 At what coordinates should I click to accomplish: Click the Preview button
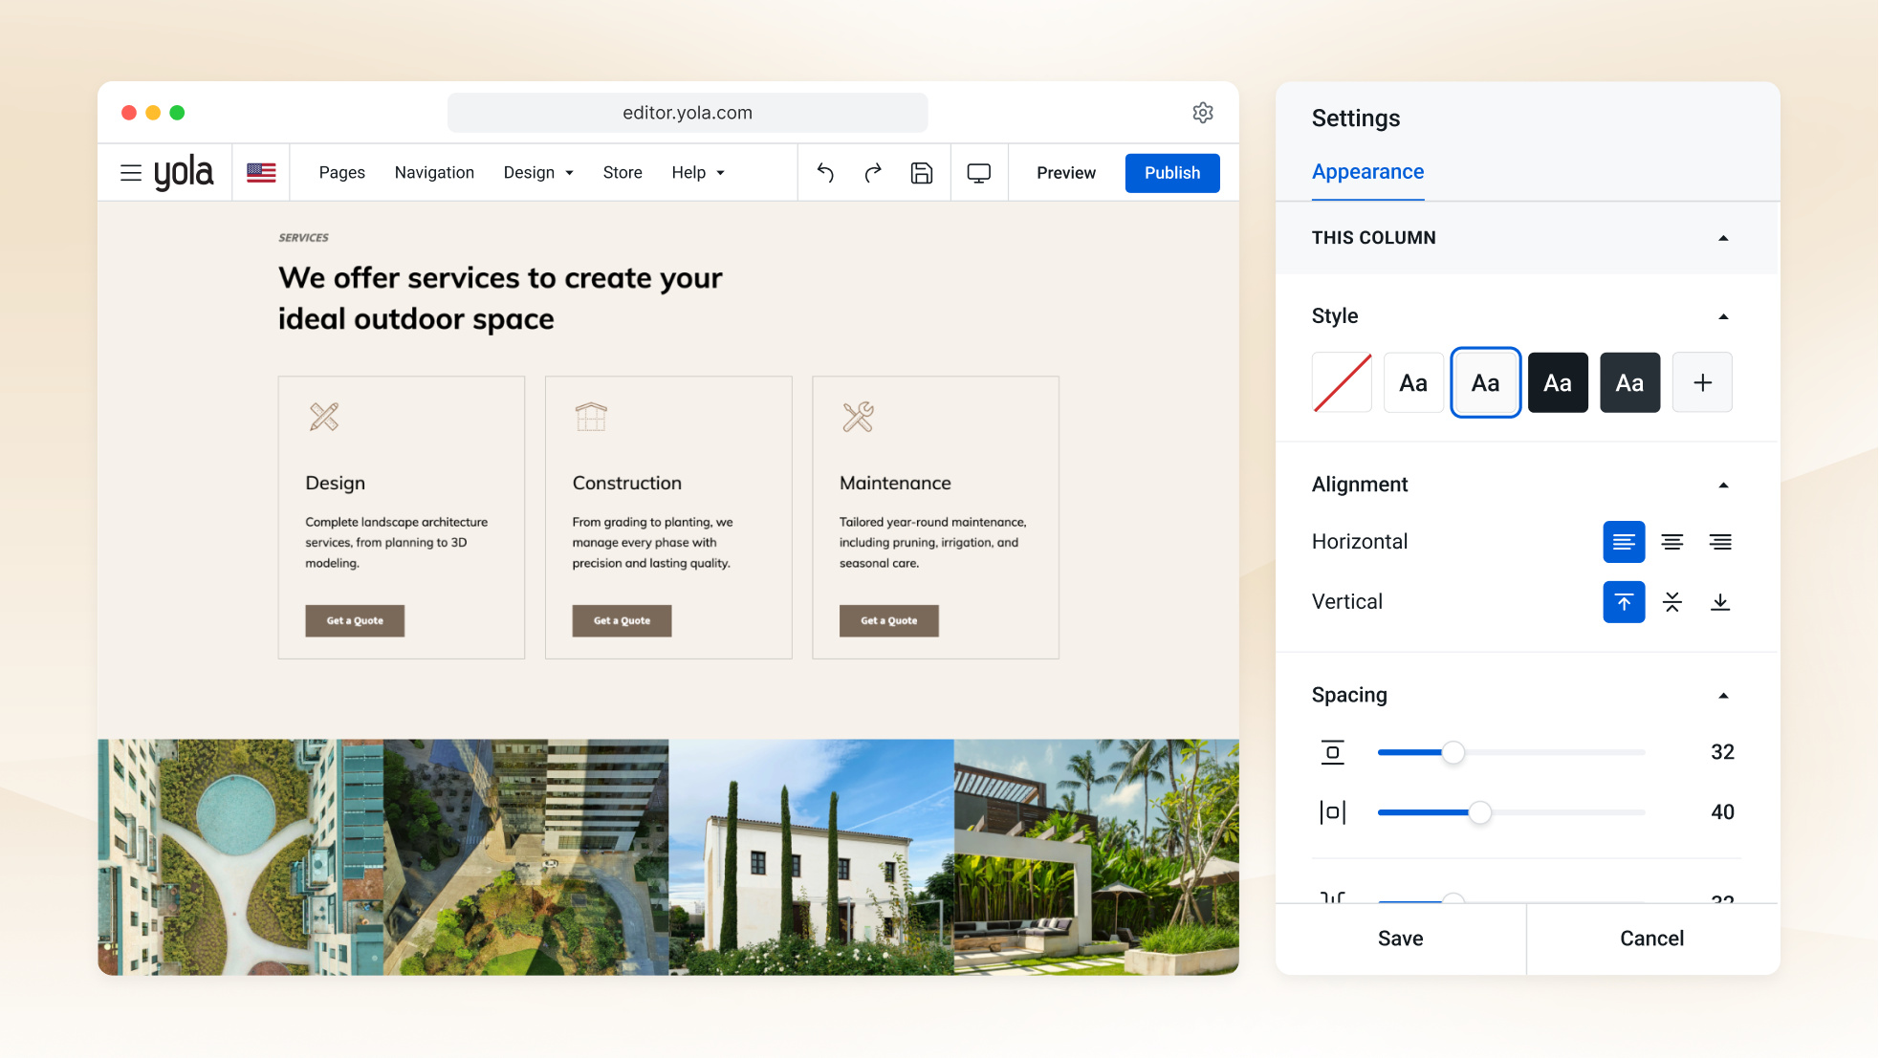coord(1066,173)
